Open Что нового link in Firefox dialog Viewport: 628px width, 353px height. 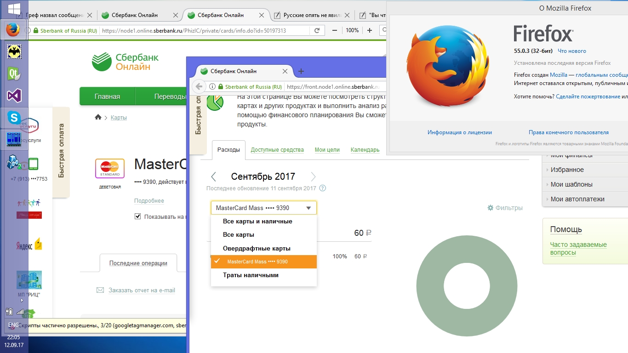tap(572, 51)
